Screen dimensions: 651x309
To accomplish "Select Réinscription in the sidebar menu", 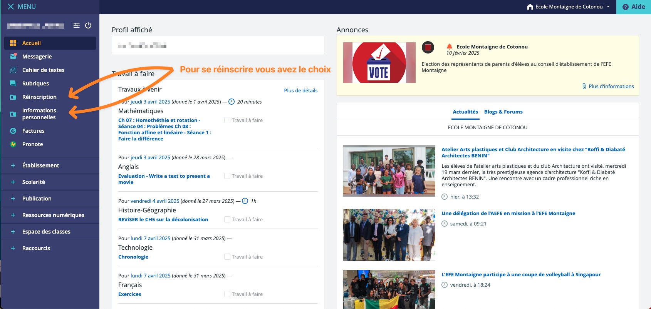I will [39, 97].
